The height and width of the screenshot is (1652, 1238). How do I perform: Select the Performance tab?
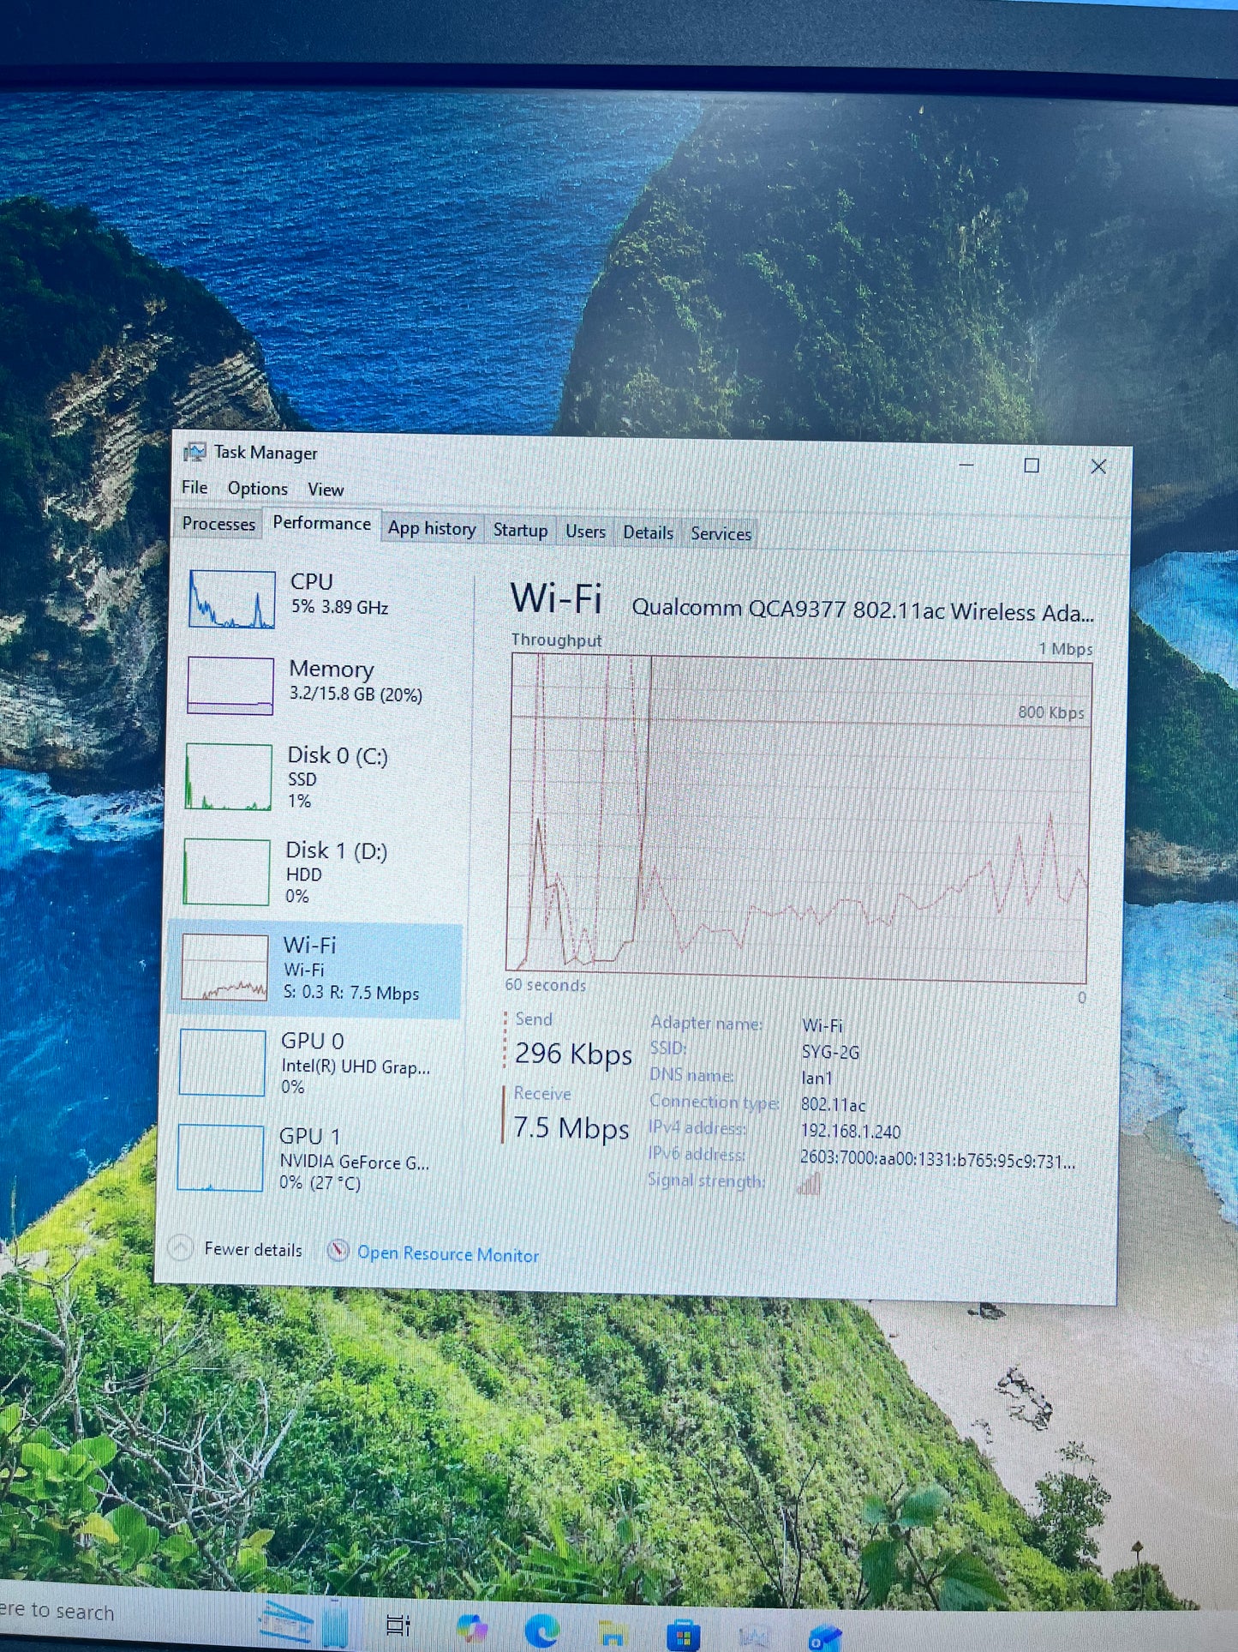(x=322, y=523)
